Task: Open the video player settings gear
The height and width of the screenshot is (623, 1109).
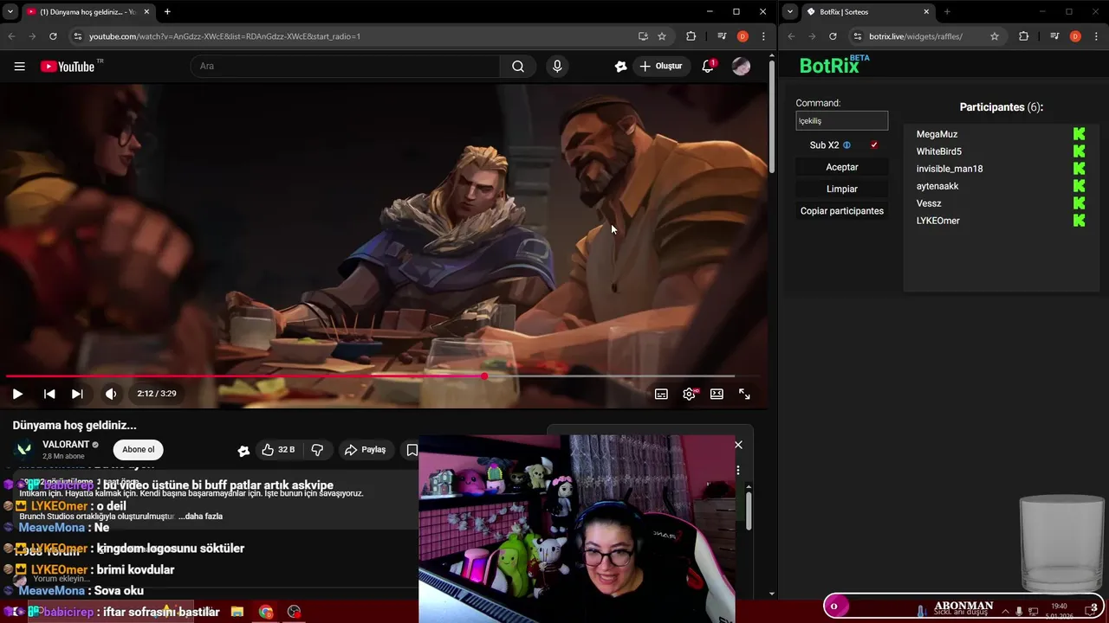Action: (690, 394)
